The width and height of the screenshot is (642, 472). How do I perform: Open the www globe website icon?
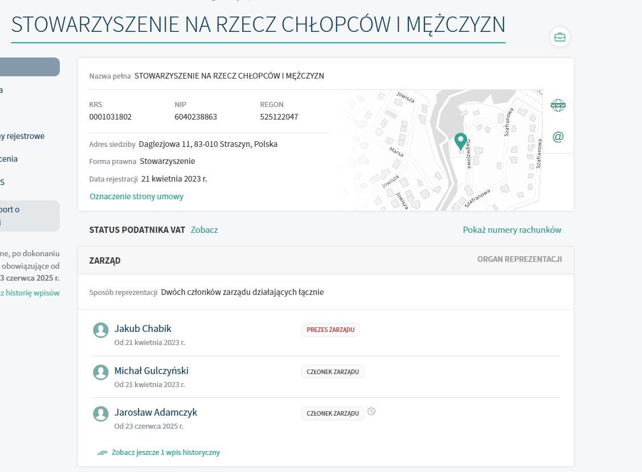pyautogui.click(x=558, y=105)
